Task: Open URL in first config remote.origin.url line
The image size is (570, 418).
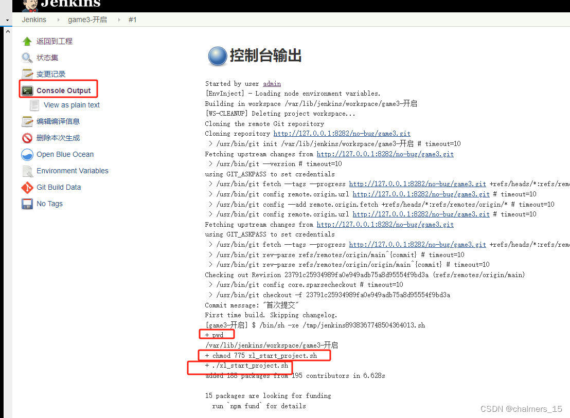Action: tap(421, 194)
